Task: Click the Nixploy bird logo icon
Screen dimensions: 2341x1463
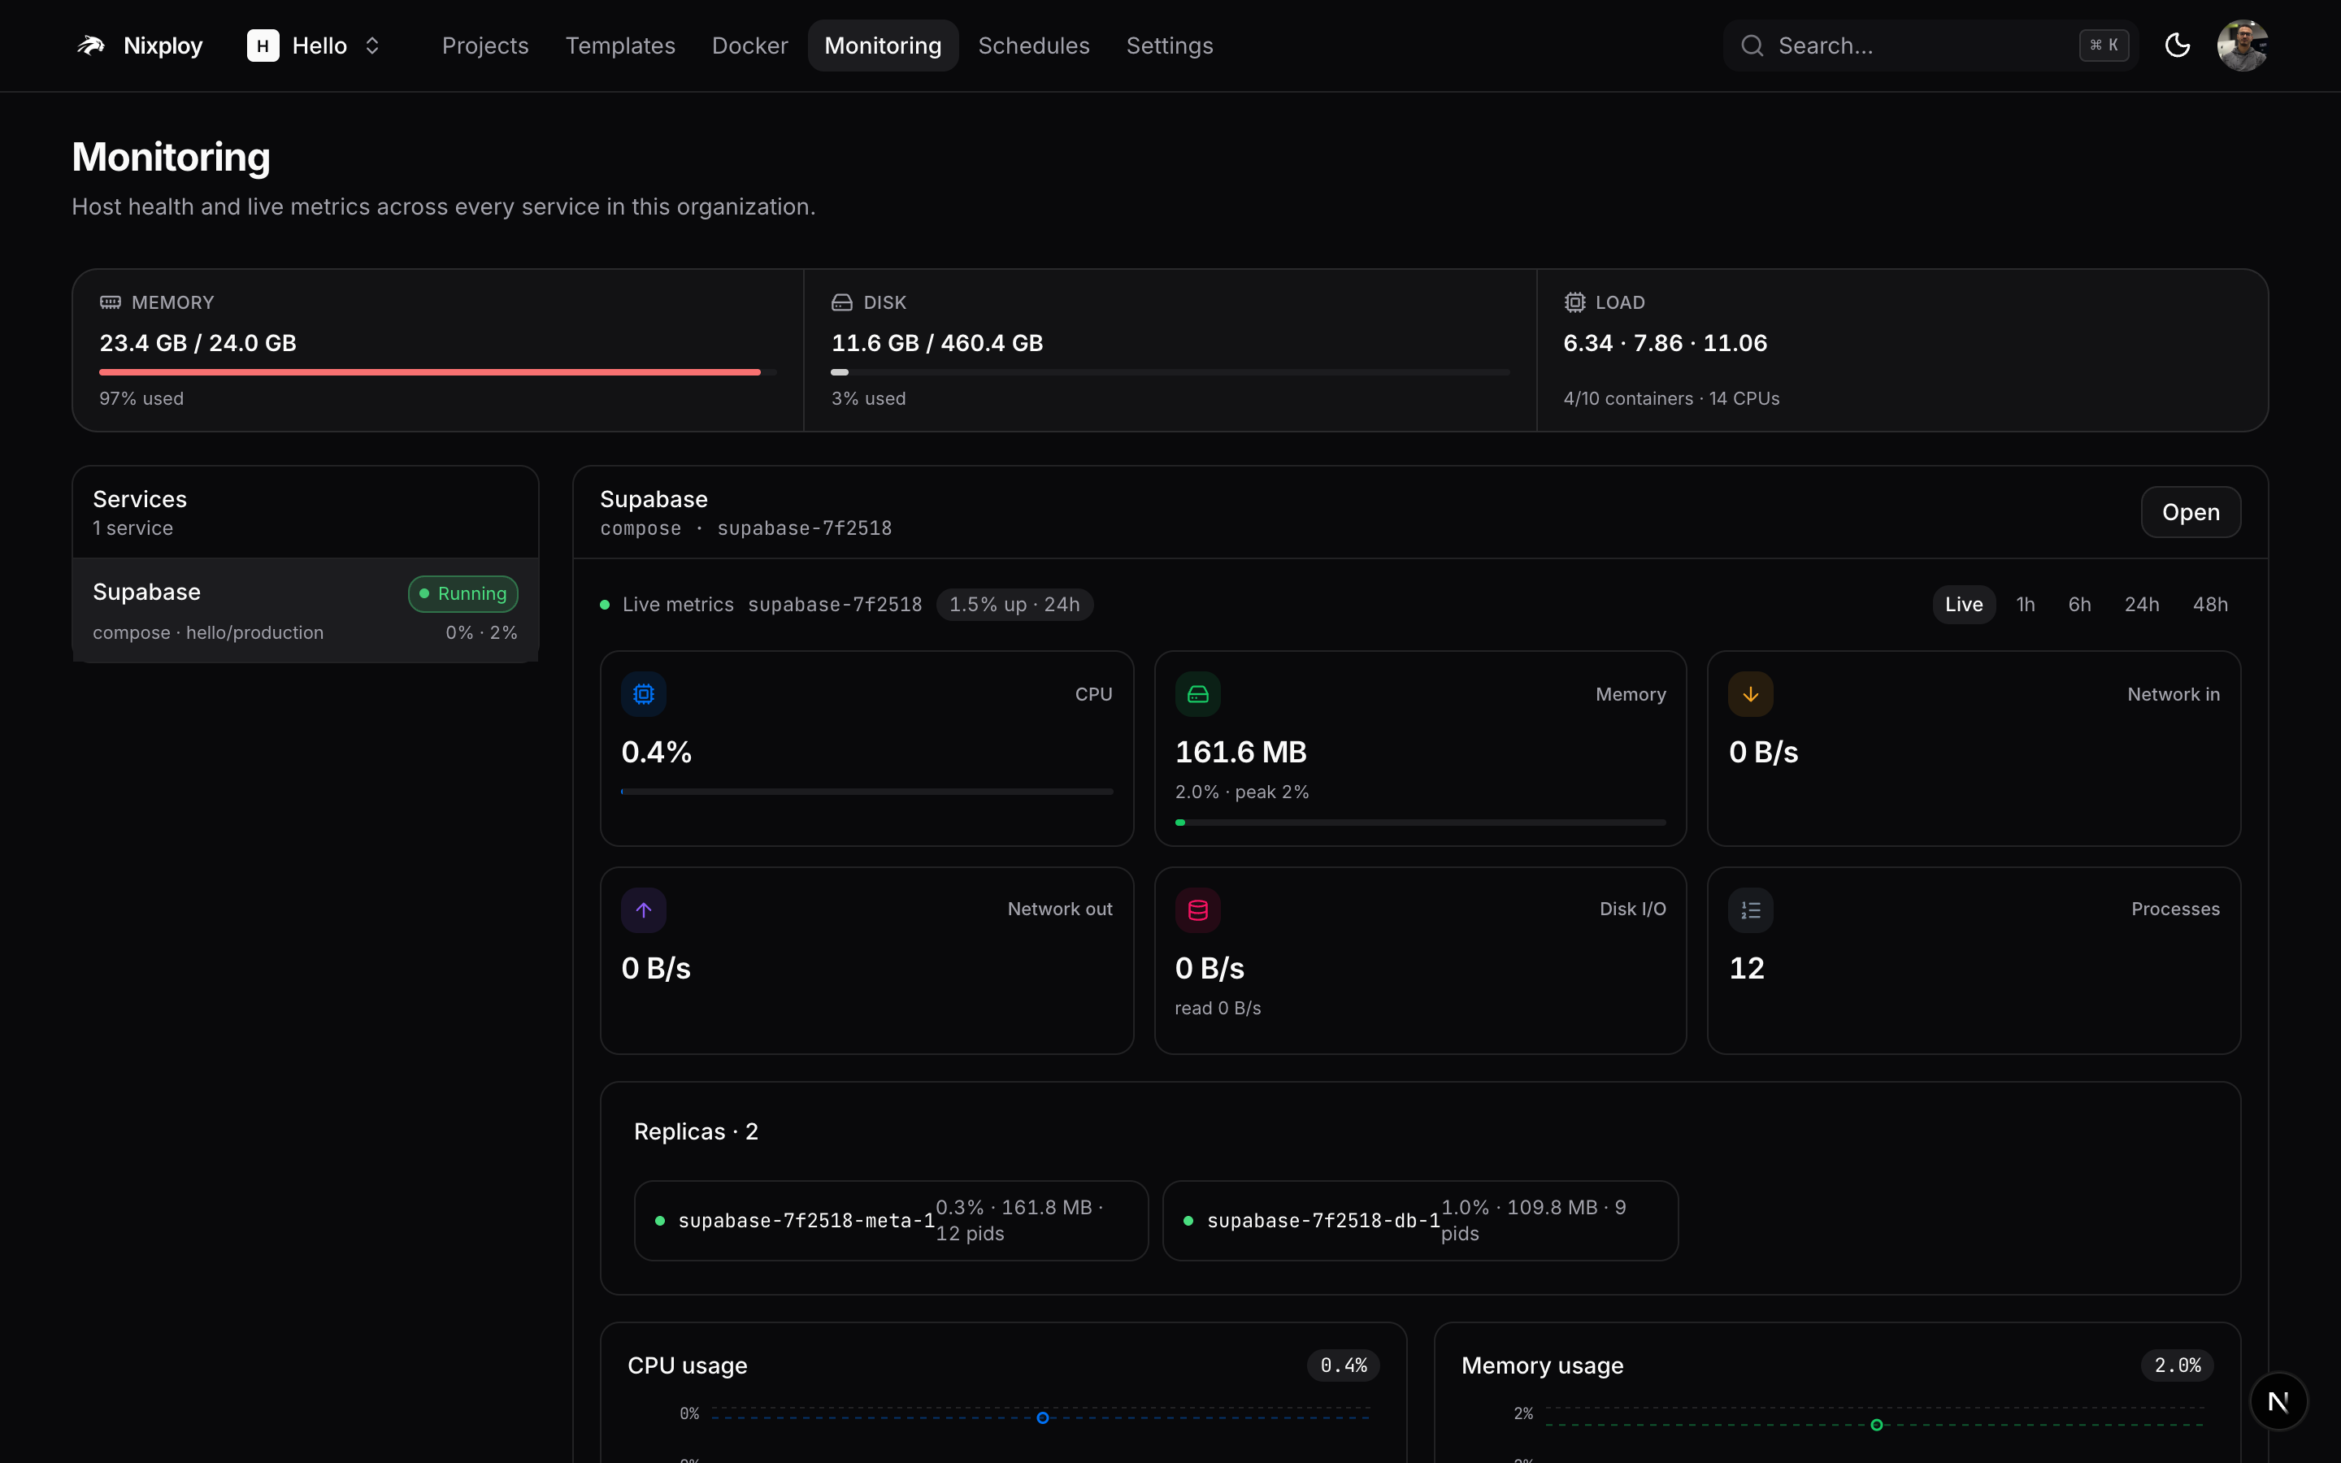Action: tap(91, 46)
